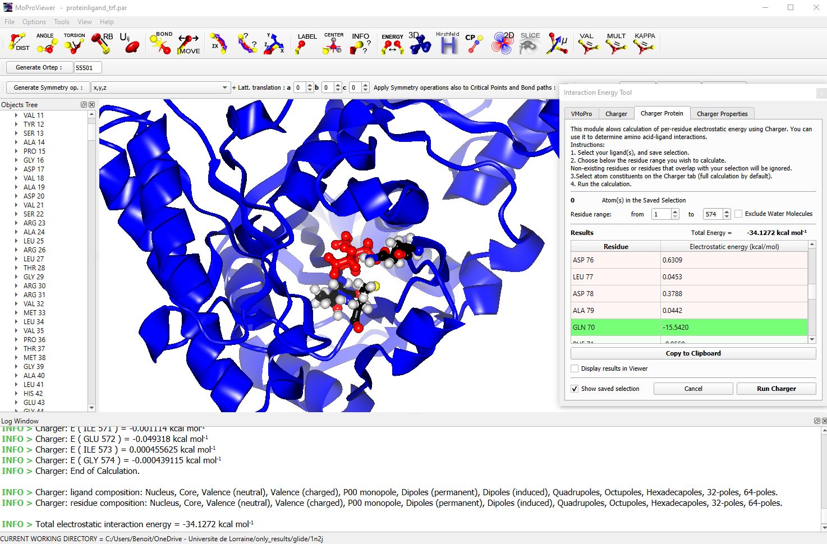
Task: Open the Tools menu
Action: click(61, 22)
